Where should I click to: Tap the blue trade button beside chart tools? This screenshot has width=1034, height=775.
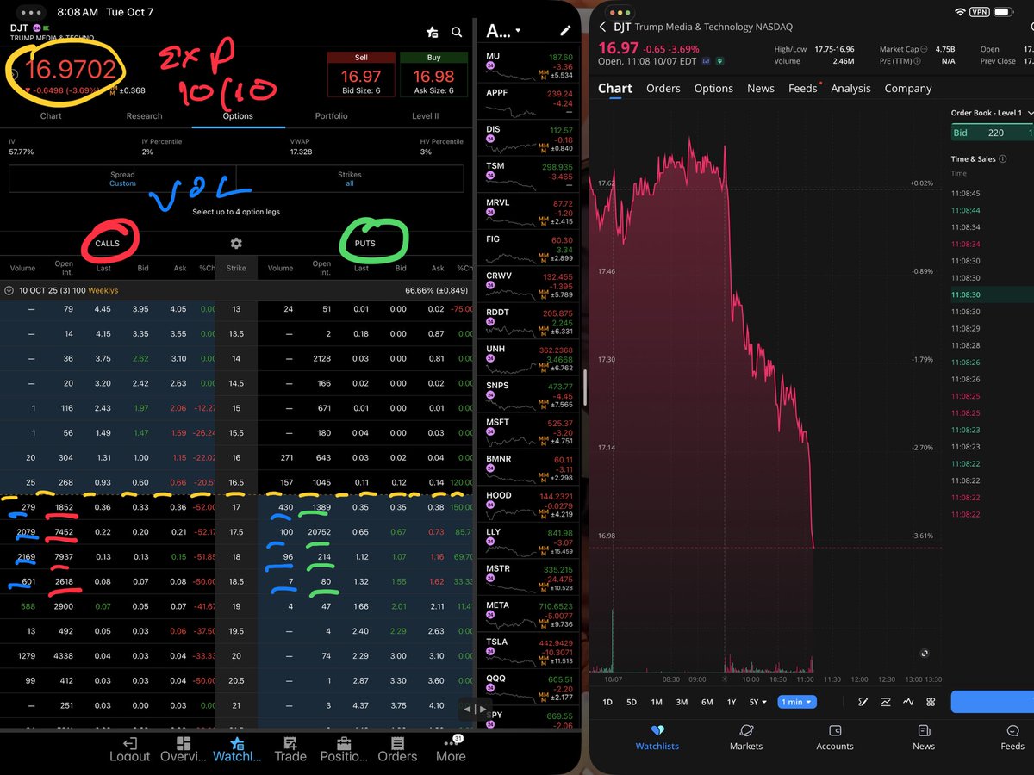993,702
